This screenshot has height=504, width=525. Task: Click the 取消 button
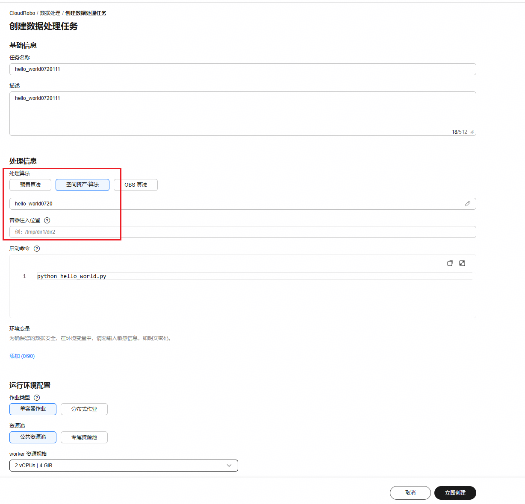[x=410, y=493]
